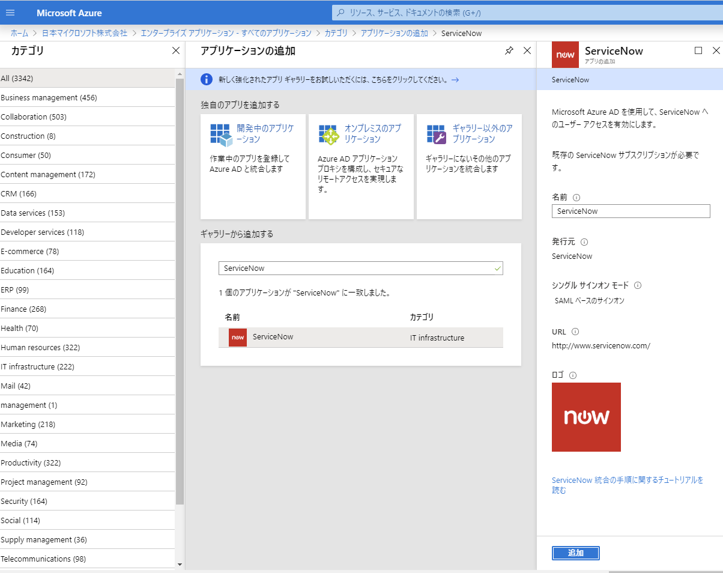Open the Azure portal hamburger menu

pos(10,13)
